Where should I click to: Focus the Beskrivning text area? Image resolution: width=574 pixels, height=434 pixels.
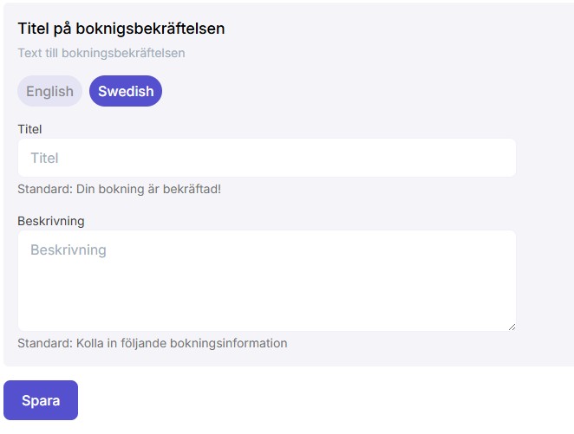point(266,280)
